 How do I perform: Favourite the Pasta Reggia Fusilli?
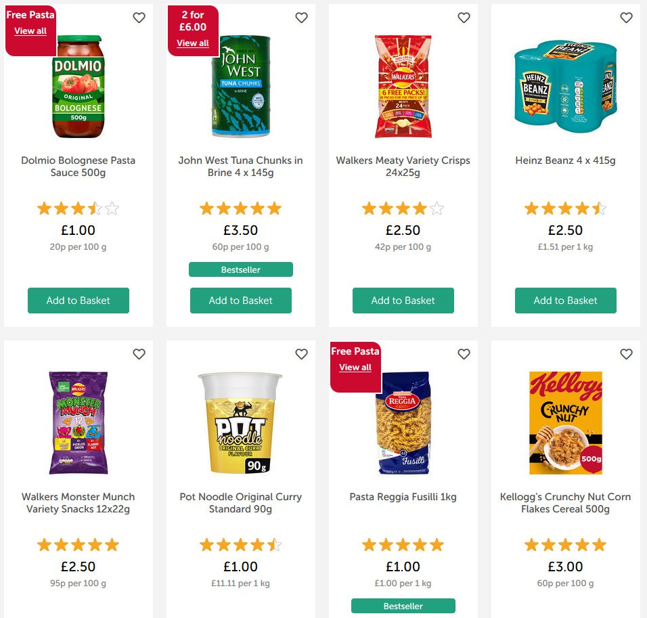tap(464, 354)
